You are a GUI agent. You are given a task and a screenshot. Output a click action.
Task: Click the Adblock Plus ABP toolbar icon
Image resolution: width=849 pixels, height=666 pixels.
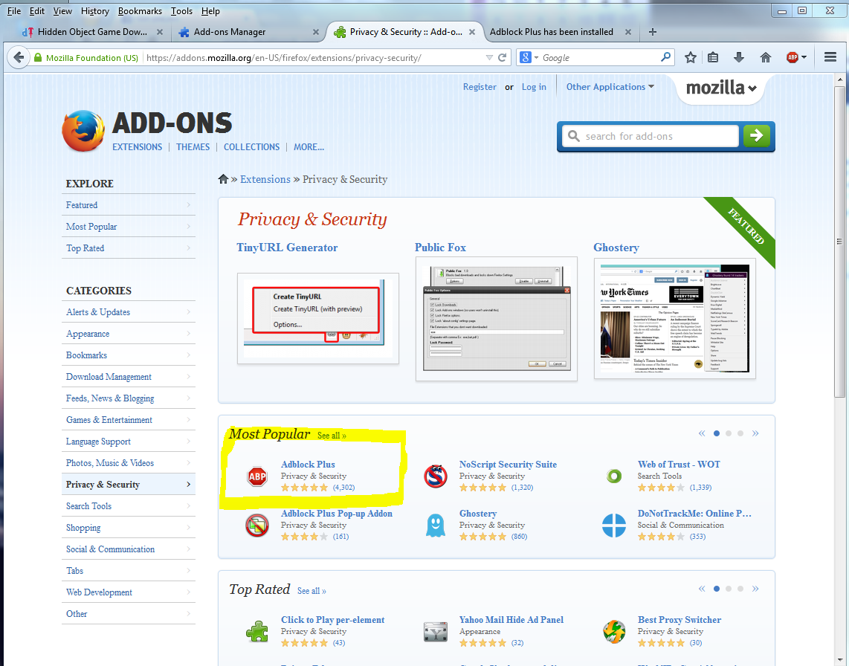coord(792,57)
